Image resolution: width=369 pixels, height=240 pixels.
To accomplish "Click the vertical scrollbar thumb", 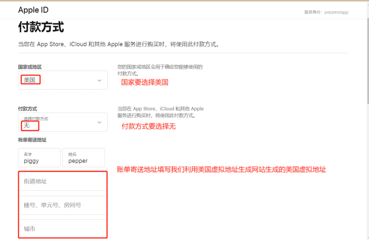I will 368,61.
